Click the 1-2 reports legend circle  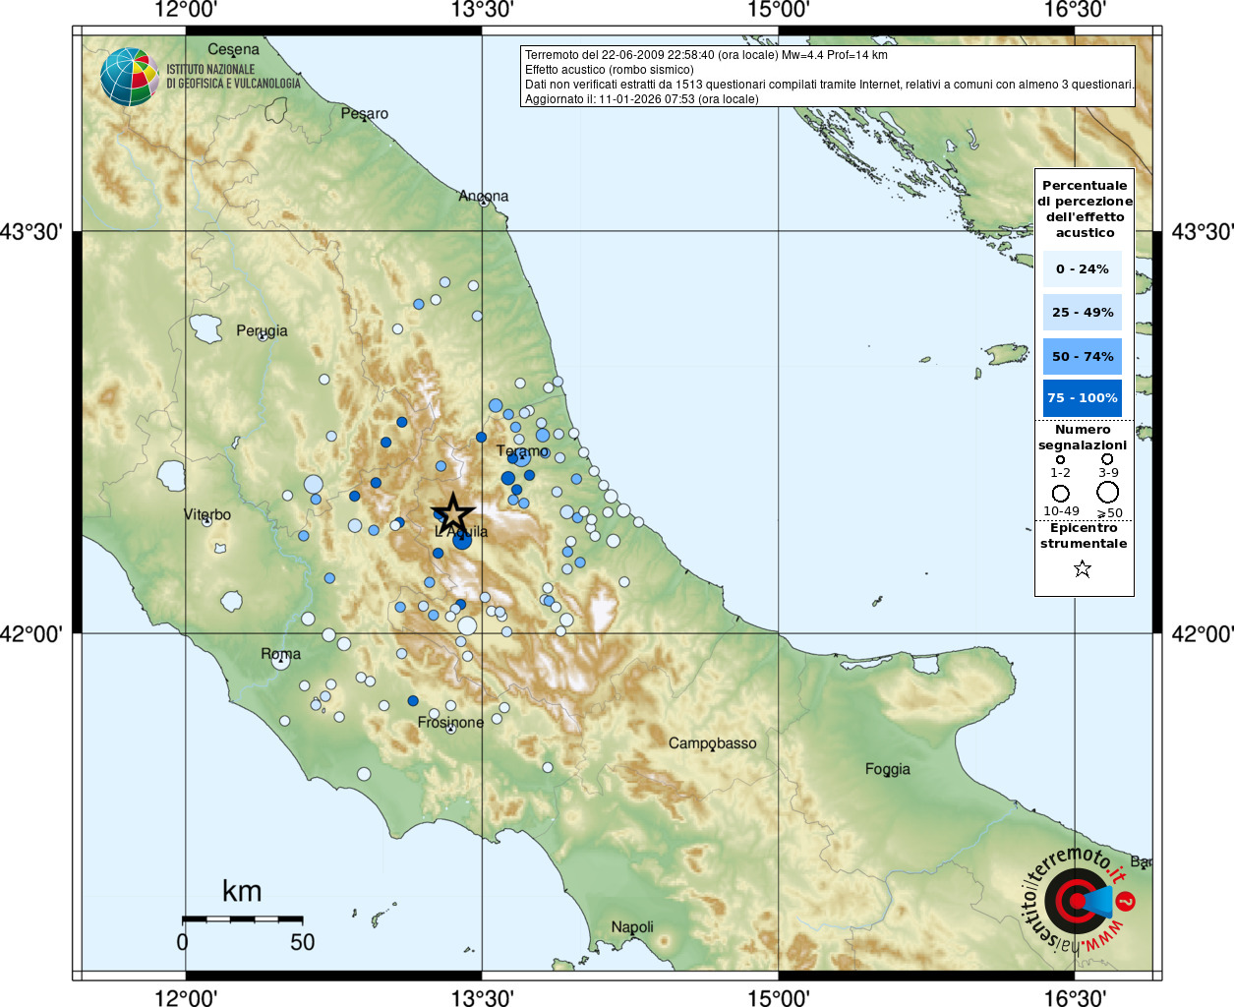(1060, 459)
